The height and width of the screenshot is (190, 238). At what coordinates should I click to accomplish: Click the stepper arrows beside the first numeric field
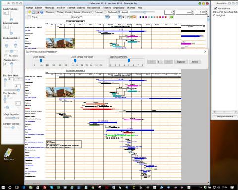coord(173,12)
